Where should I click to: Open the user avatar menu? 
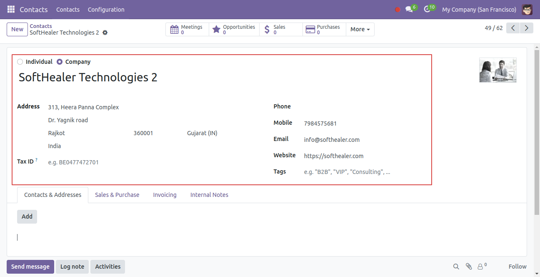[x=527, y=9]
